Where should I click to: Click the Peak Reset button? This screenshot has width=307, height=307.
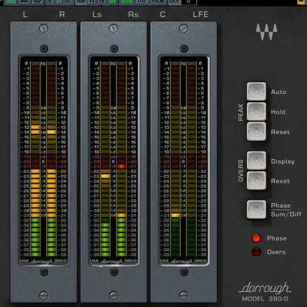tap(256, 131)
